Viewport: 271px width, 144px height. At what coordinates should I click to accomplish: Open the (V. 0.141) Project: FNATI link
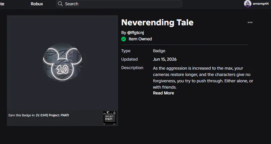coord(52,115)
